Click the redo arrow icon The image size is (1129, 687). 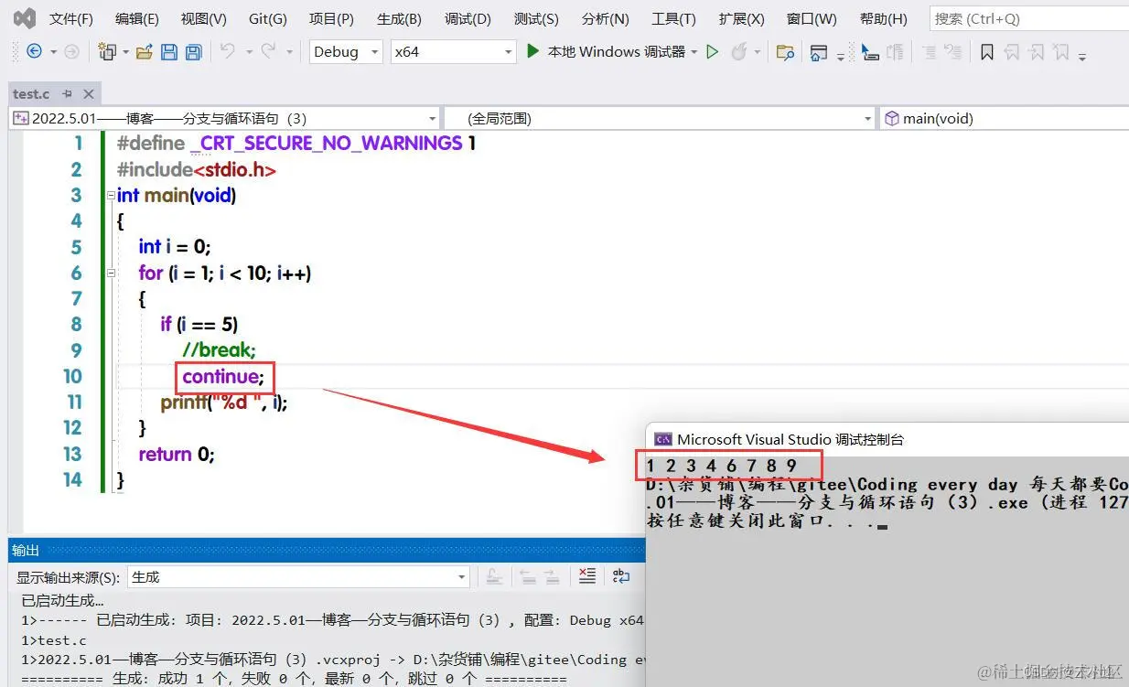click(268, 52)
